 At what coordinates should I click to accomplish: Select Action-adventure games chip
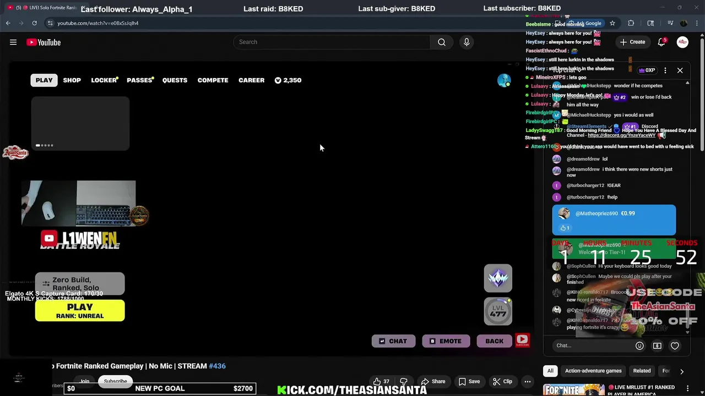[x=593, y=371]
